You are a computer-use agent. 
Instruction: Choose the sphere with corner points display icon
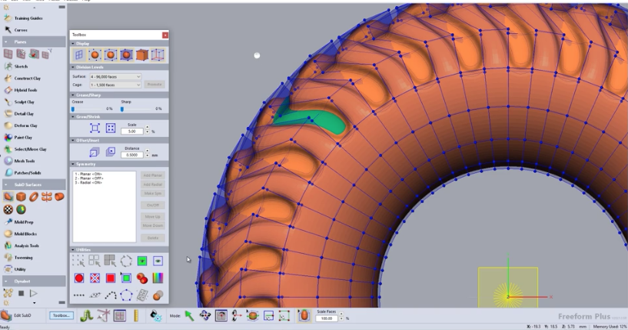(x=95, y=55)
